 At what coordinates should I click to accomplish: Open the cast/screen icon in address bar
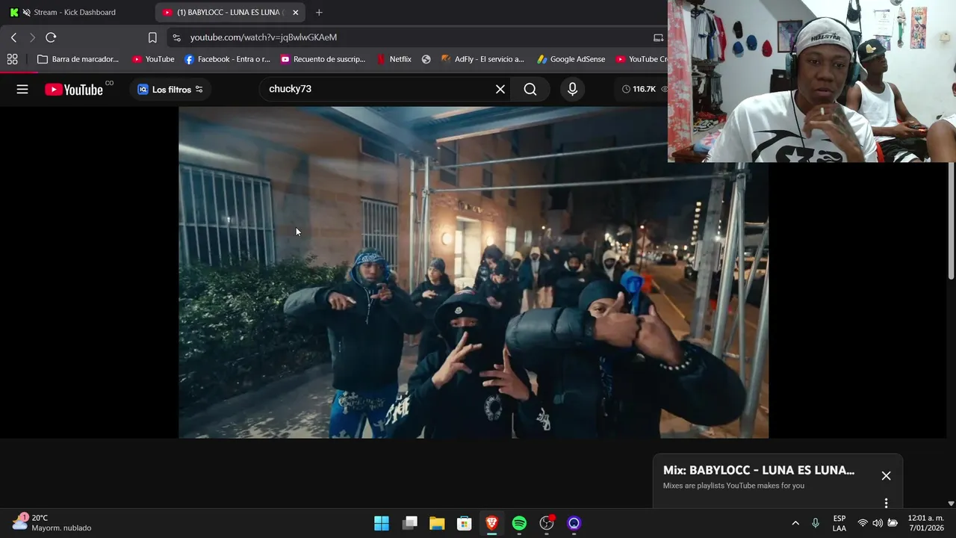tap(658, 37)
